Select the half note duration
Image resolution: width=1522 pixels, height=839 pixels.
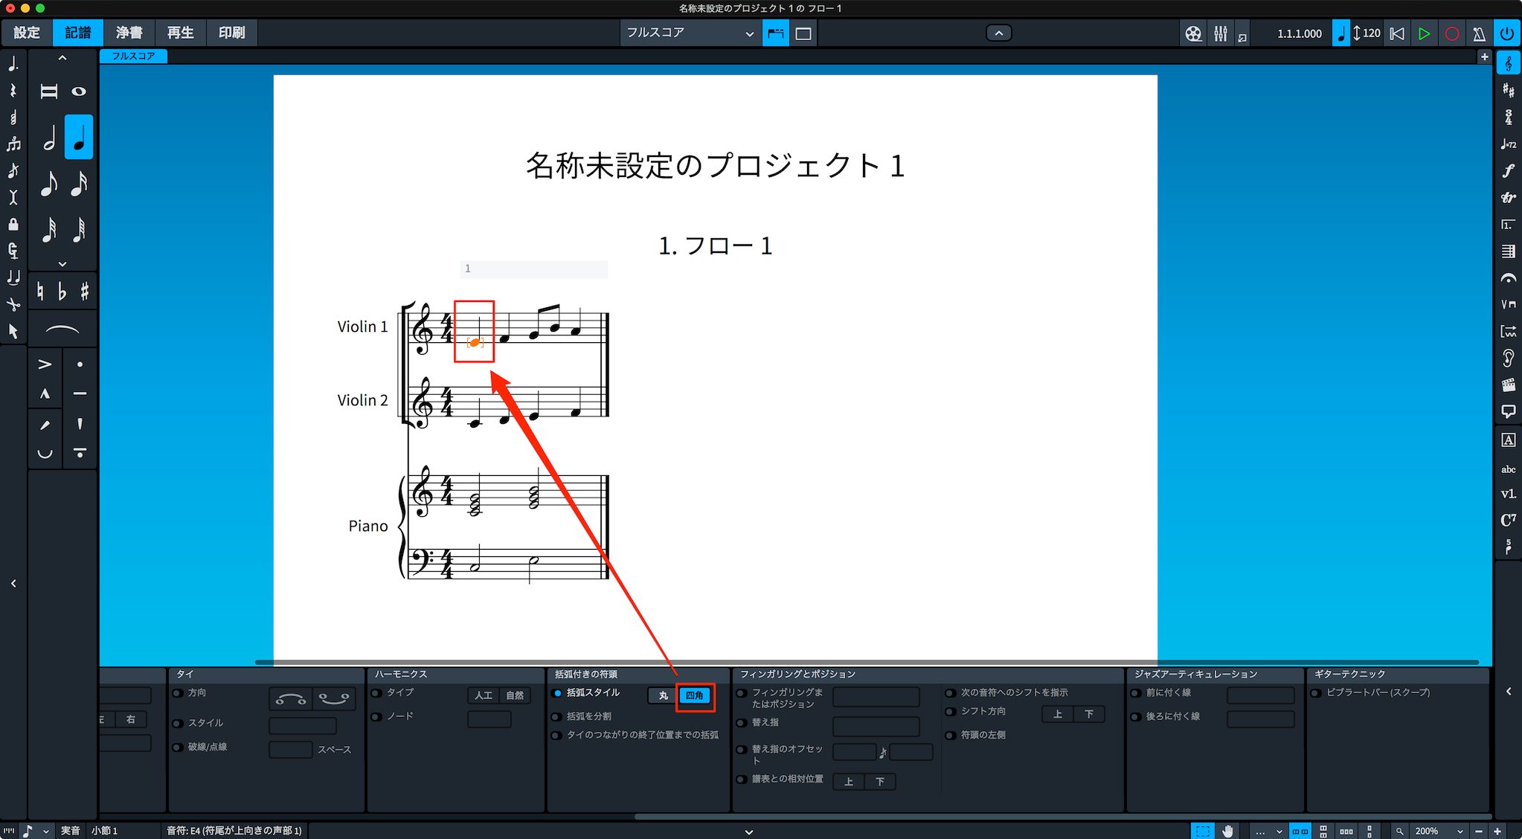[49, 138]
